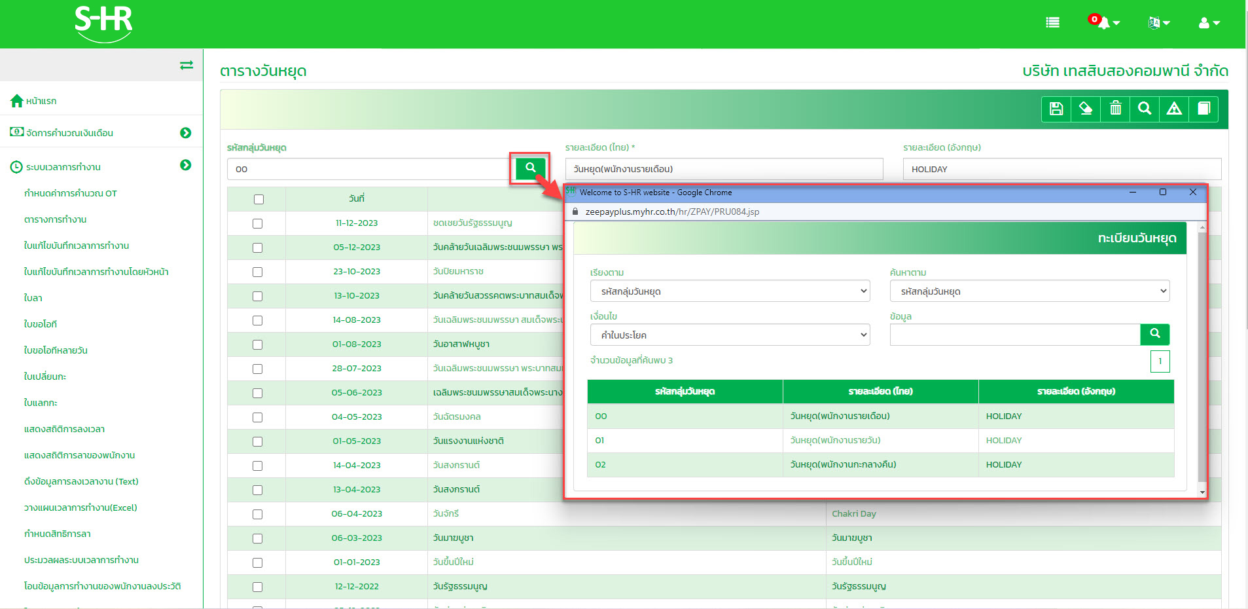The image size is (1248, 609).
Task: Toggle the select-all checkbox in the table header
Action: point(259,199)
